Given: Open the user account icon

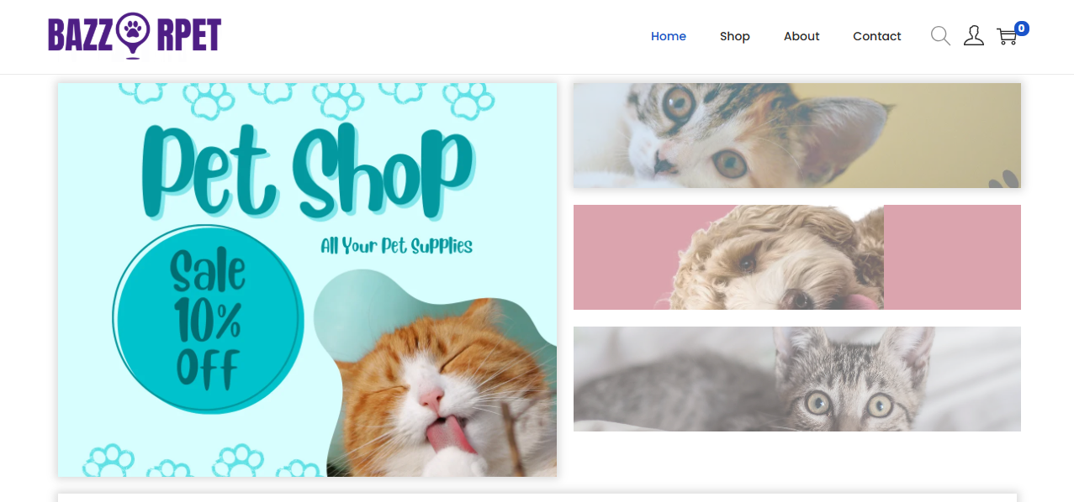Looking at the screenshot, I should click(x=973, y=36).
